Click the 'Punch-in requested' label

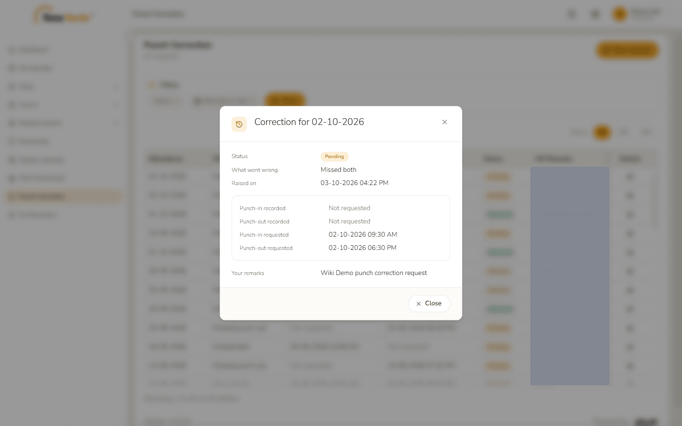264,235
